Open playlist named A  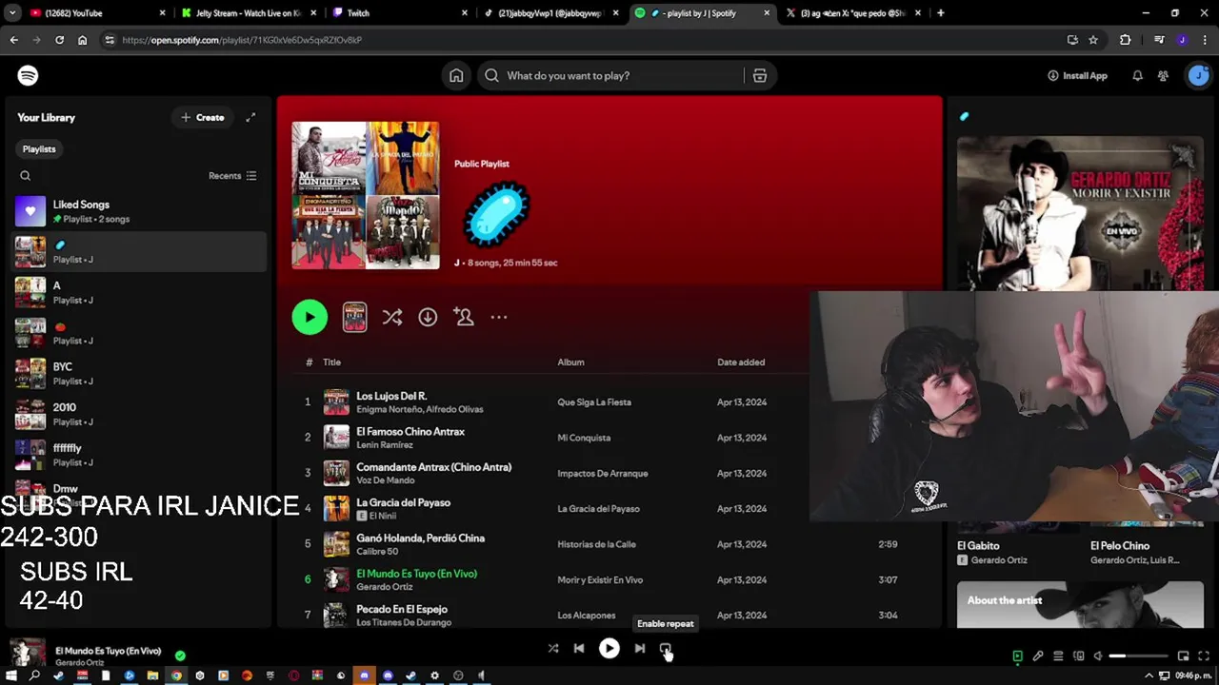[139, 292]
